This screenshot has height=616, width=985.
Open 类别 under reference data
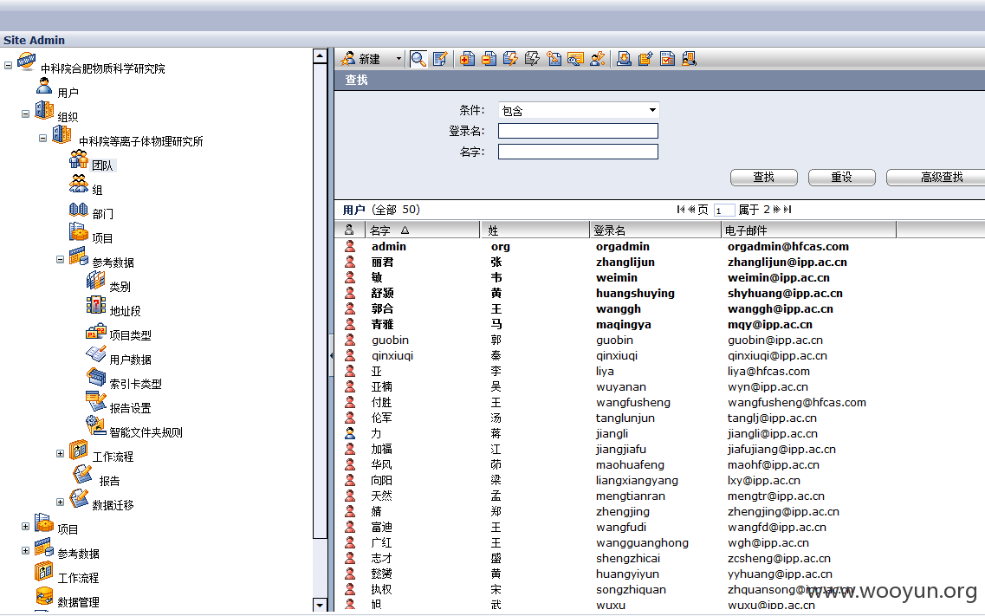[120, 287]
